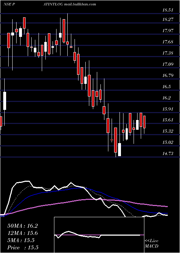Image resolution: width=180 pixels, height=253 pixels.
Task: Click the 17.68 price axis label
Action: click(x=168, y=42)
